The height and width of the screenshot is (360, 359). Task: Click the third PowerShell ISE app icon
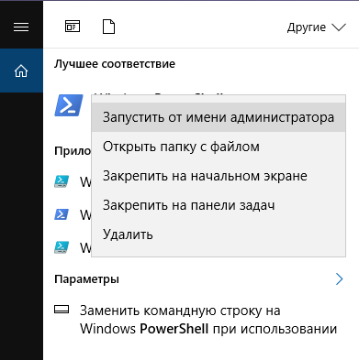point(62,247)
